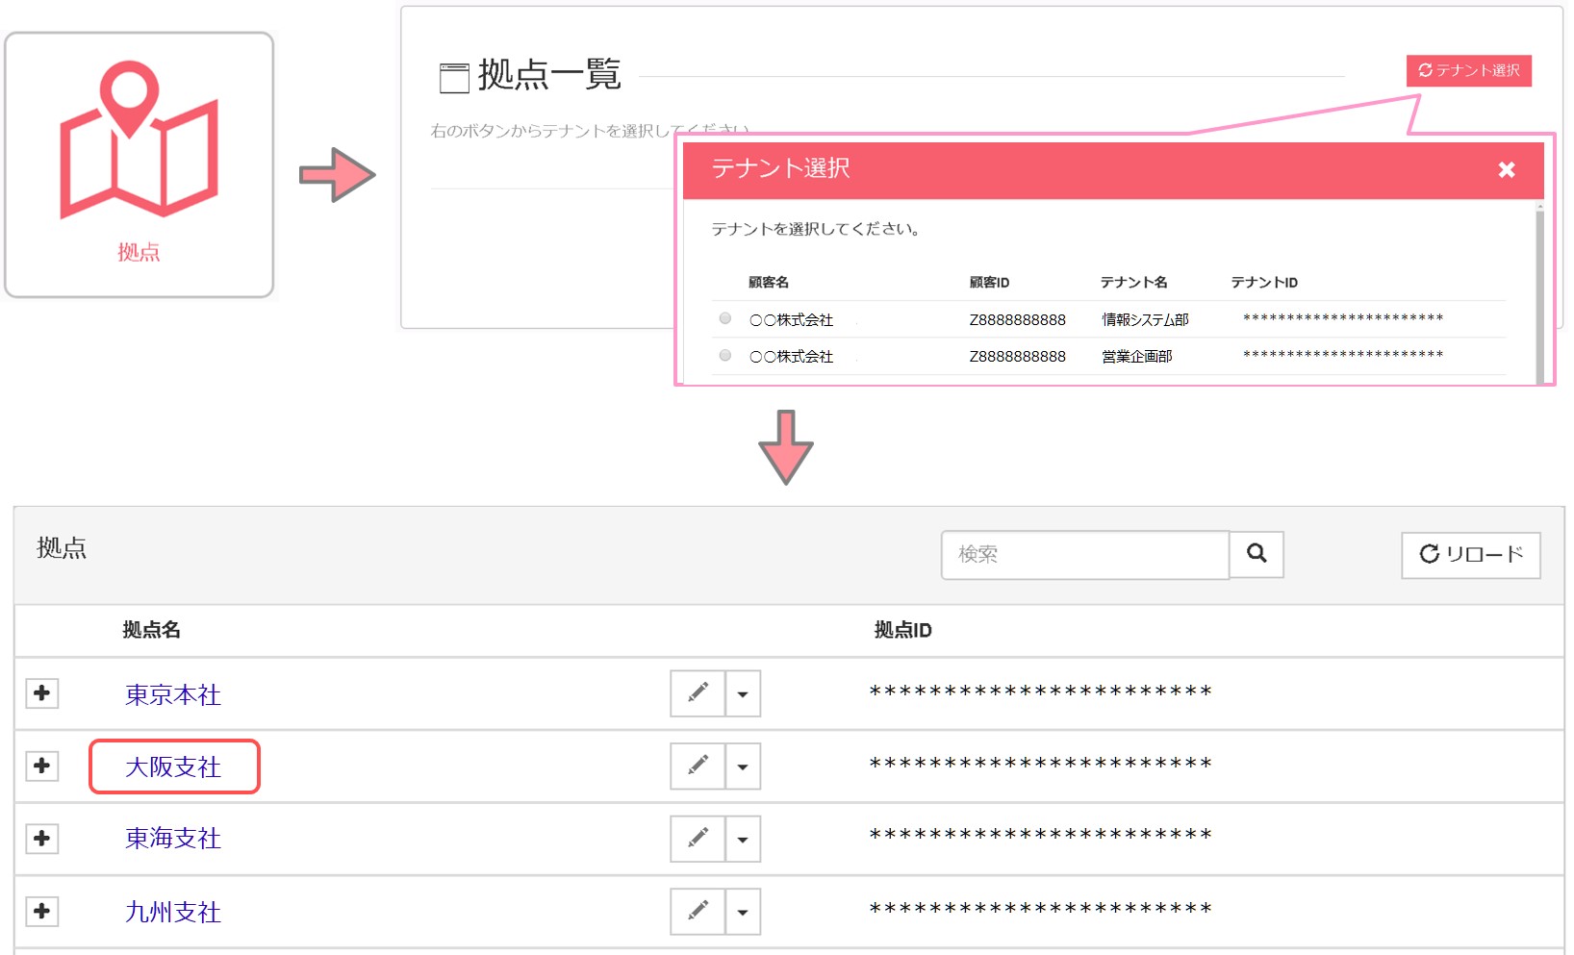Click the 検索 input field
Viewport: 1574px width, 955px height.
click(x=1084, y=555)
